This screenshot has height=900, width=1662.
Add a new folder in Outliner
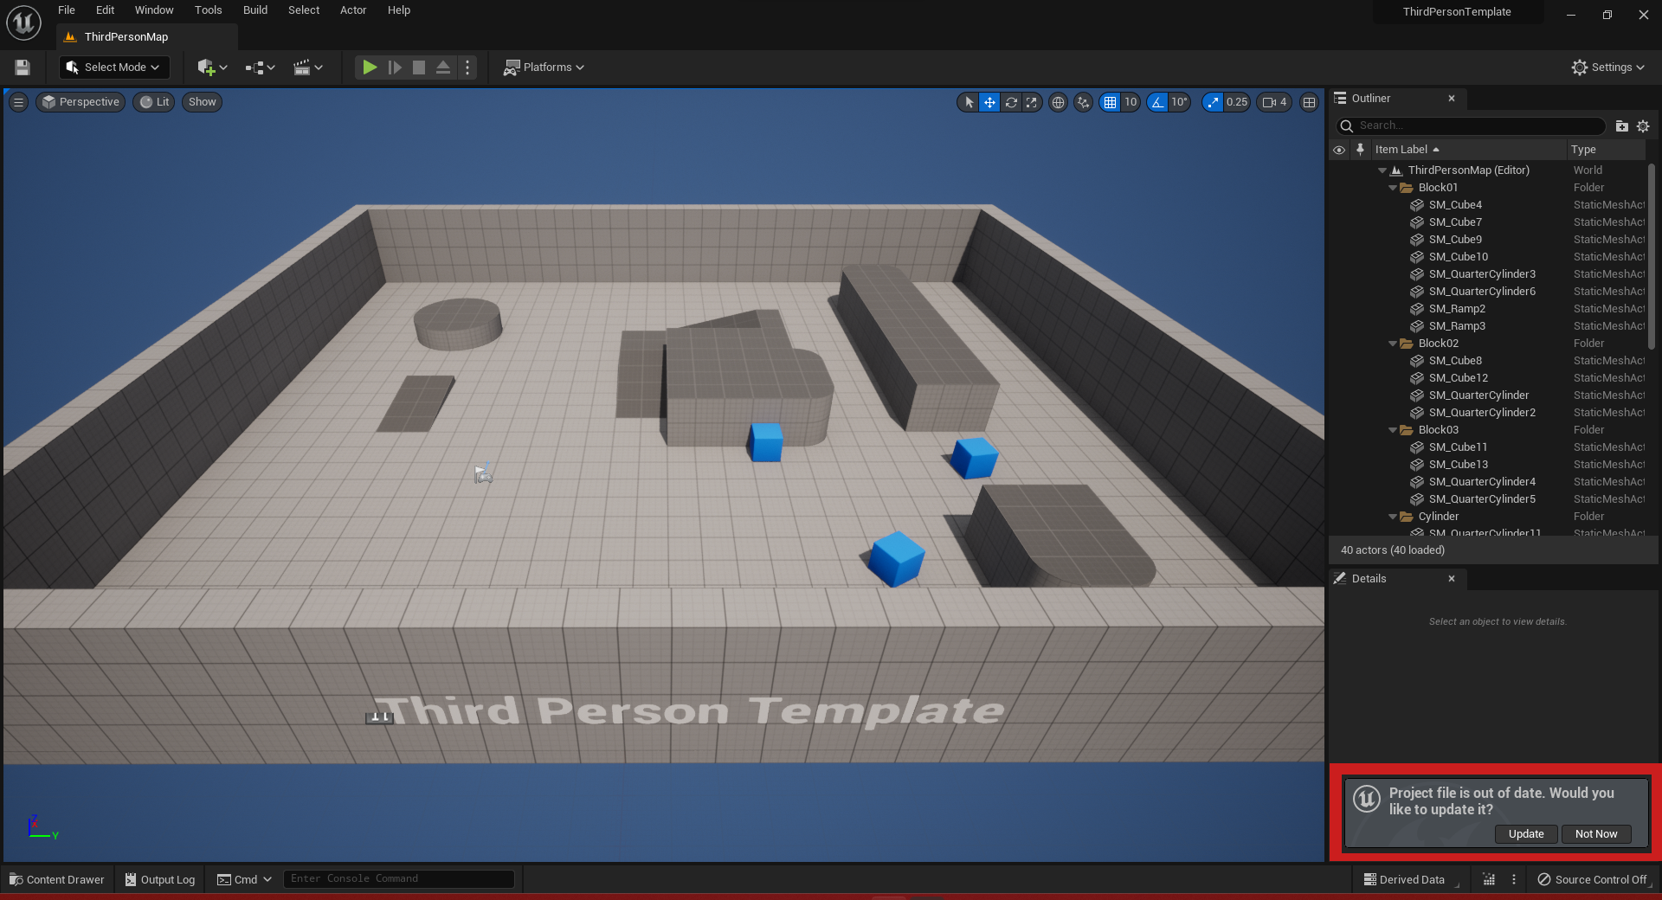coord(1622,126)
